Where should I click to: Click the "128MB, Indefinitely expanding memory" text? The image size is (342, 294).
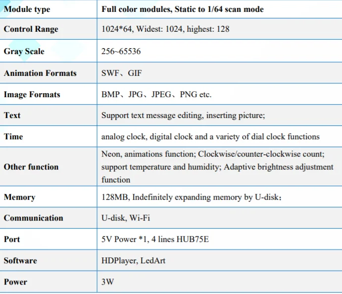[x=192, y=198]
